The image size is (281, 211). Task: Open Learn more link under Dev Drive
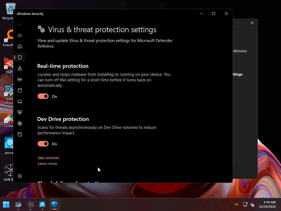coord(47,163)
